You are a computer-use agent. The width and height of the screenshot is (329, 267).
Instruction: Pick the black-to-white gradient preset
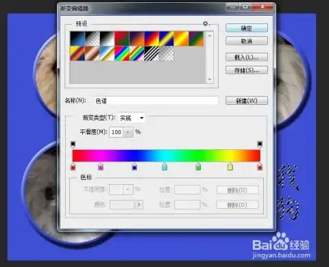[107, 38]
